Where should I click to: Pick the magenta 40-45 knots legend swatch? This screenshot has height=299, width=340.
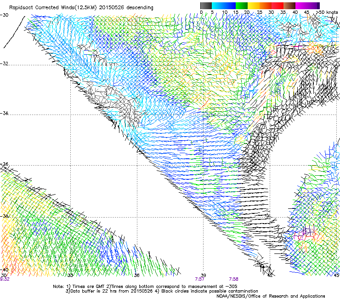pos(301,6)
